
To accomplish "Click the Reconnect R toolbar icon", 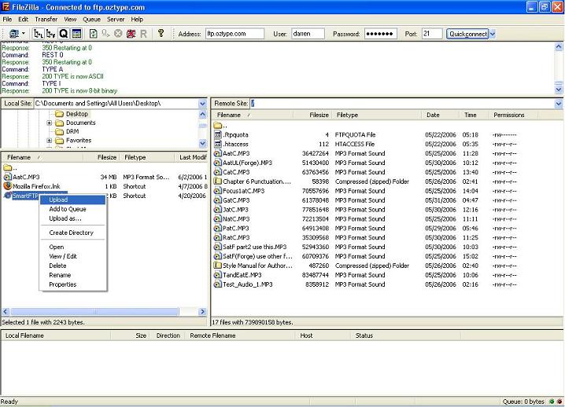I will tap(143, 34).
